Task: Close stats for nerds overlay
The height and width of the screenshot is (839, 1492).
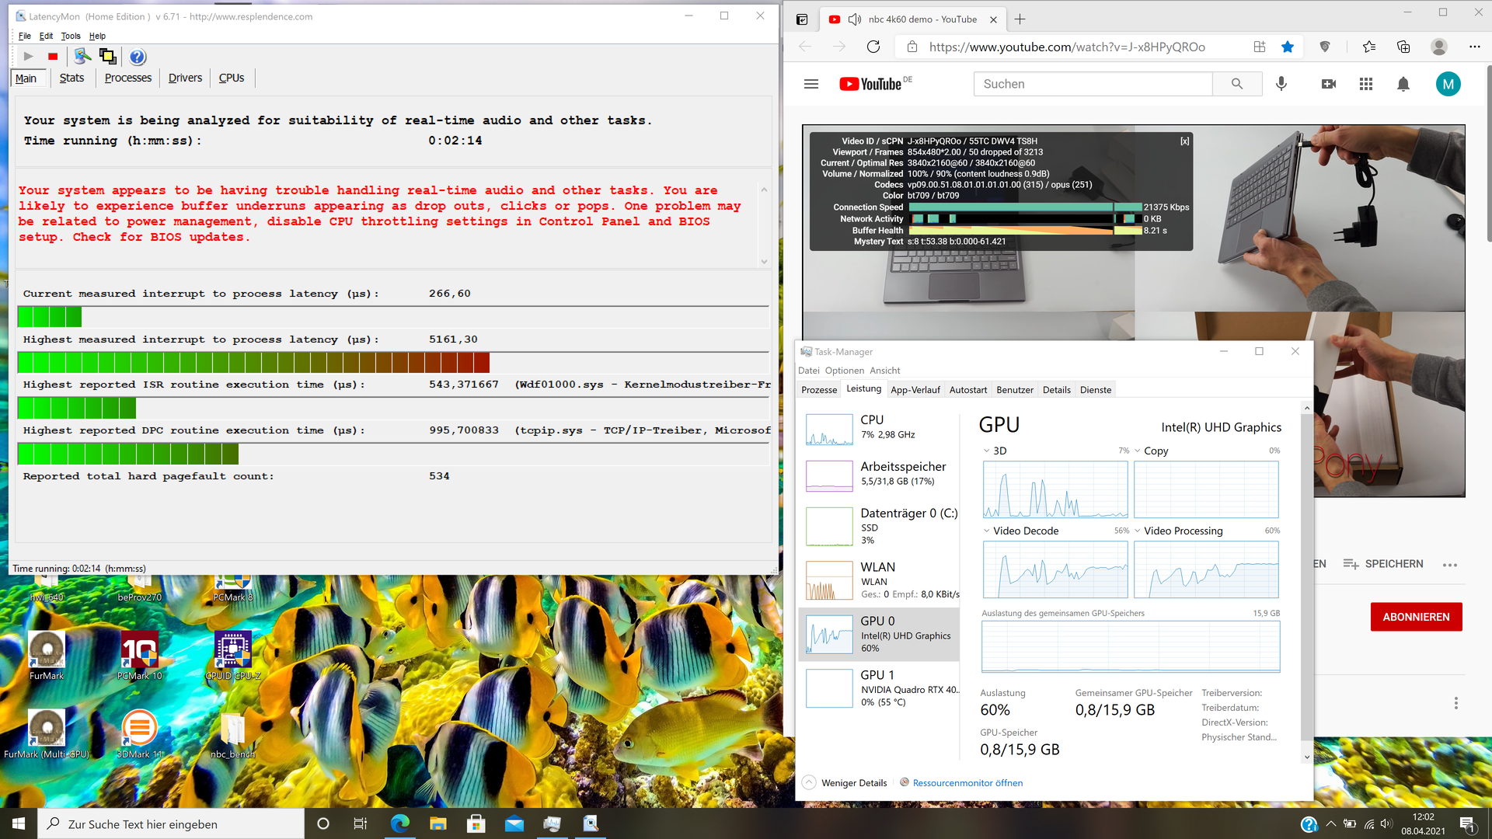Action: coord(1184,141)
